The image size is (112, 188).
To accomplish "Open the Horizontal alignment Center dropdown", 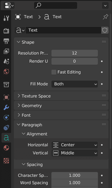I will tap(75, 145).
